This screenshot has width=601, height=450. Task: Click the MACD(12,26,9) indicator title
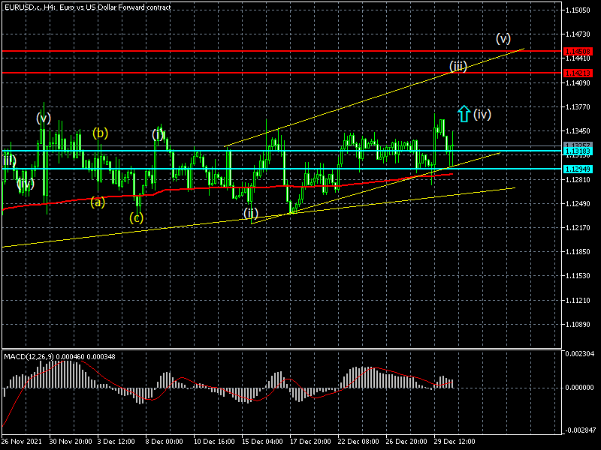[29, 357]
